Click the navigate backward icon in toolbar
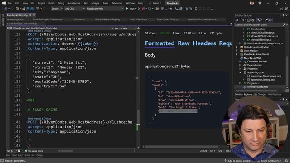The image size is (290, 163). click(5, 9)
